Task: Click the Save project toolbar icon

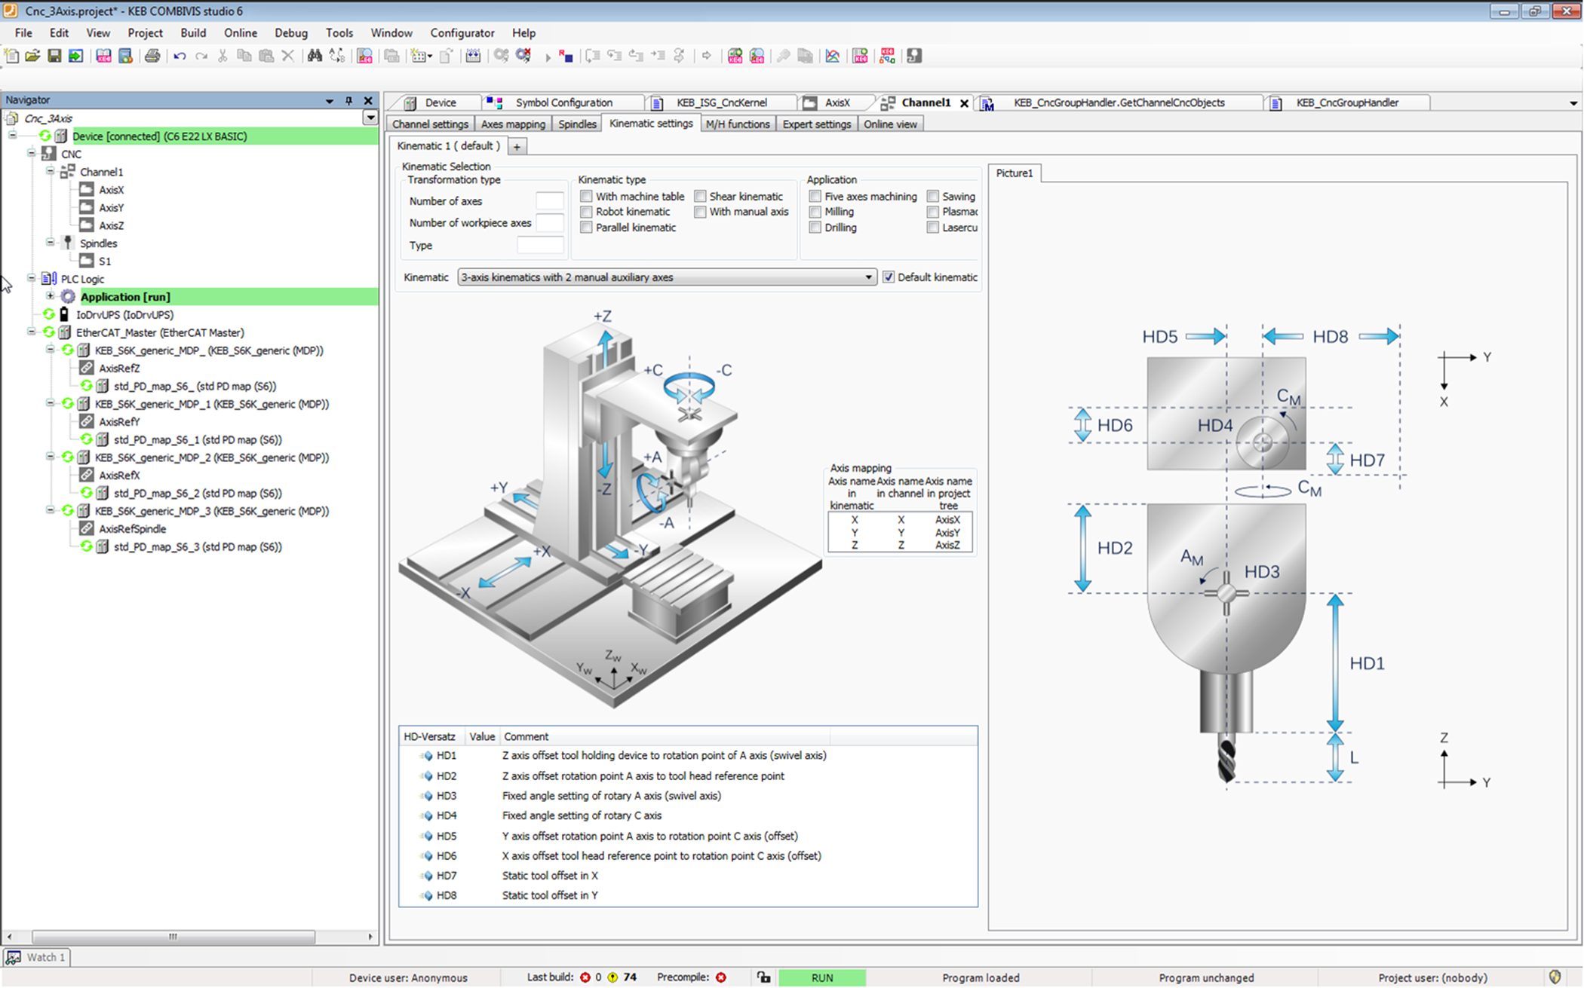Action: 54,56
